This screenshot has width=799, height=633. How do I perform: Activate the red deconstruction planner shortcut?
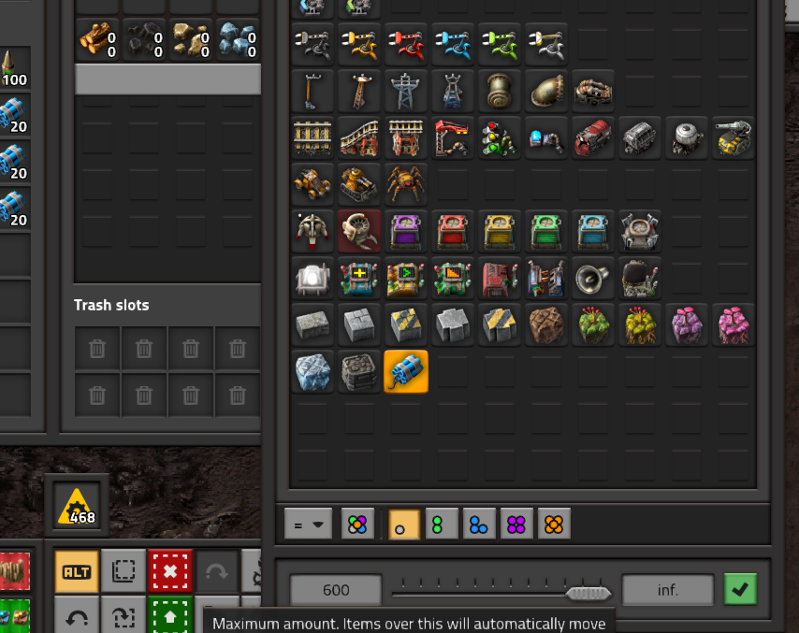[x=170, y=571]
